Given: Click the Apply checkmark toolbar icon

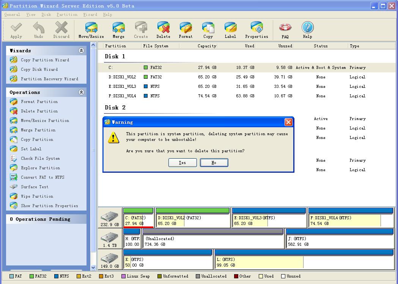Looking at the screenshot, I should [16, 30].
